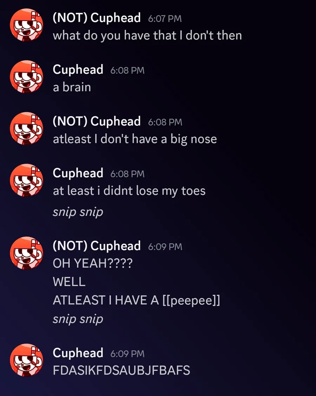Select 'atleast I don't have a big nose' message
Image resolution: width=316 pixels, height=396 pixels.
point(135,139)
